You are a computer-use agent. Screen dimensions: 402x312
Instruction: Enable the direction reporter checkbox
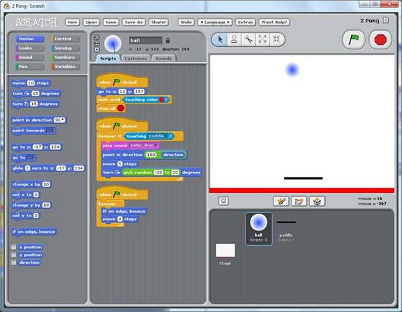13,262
